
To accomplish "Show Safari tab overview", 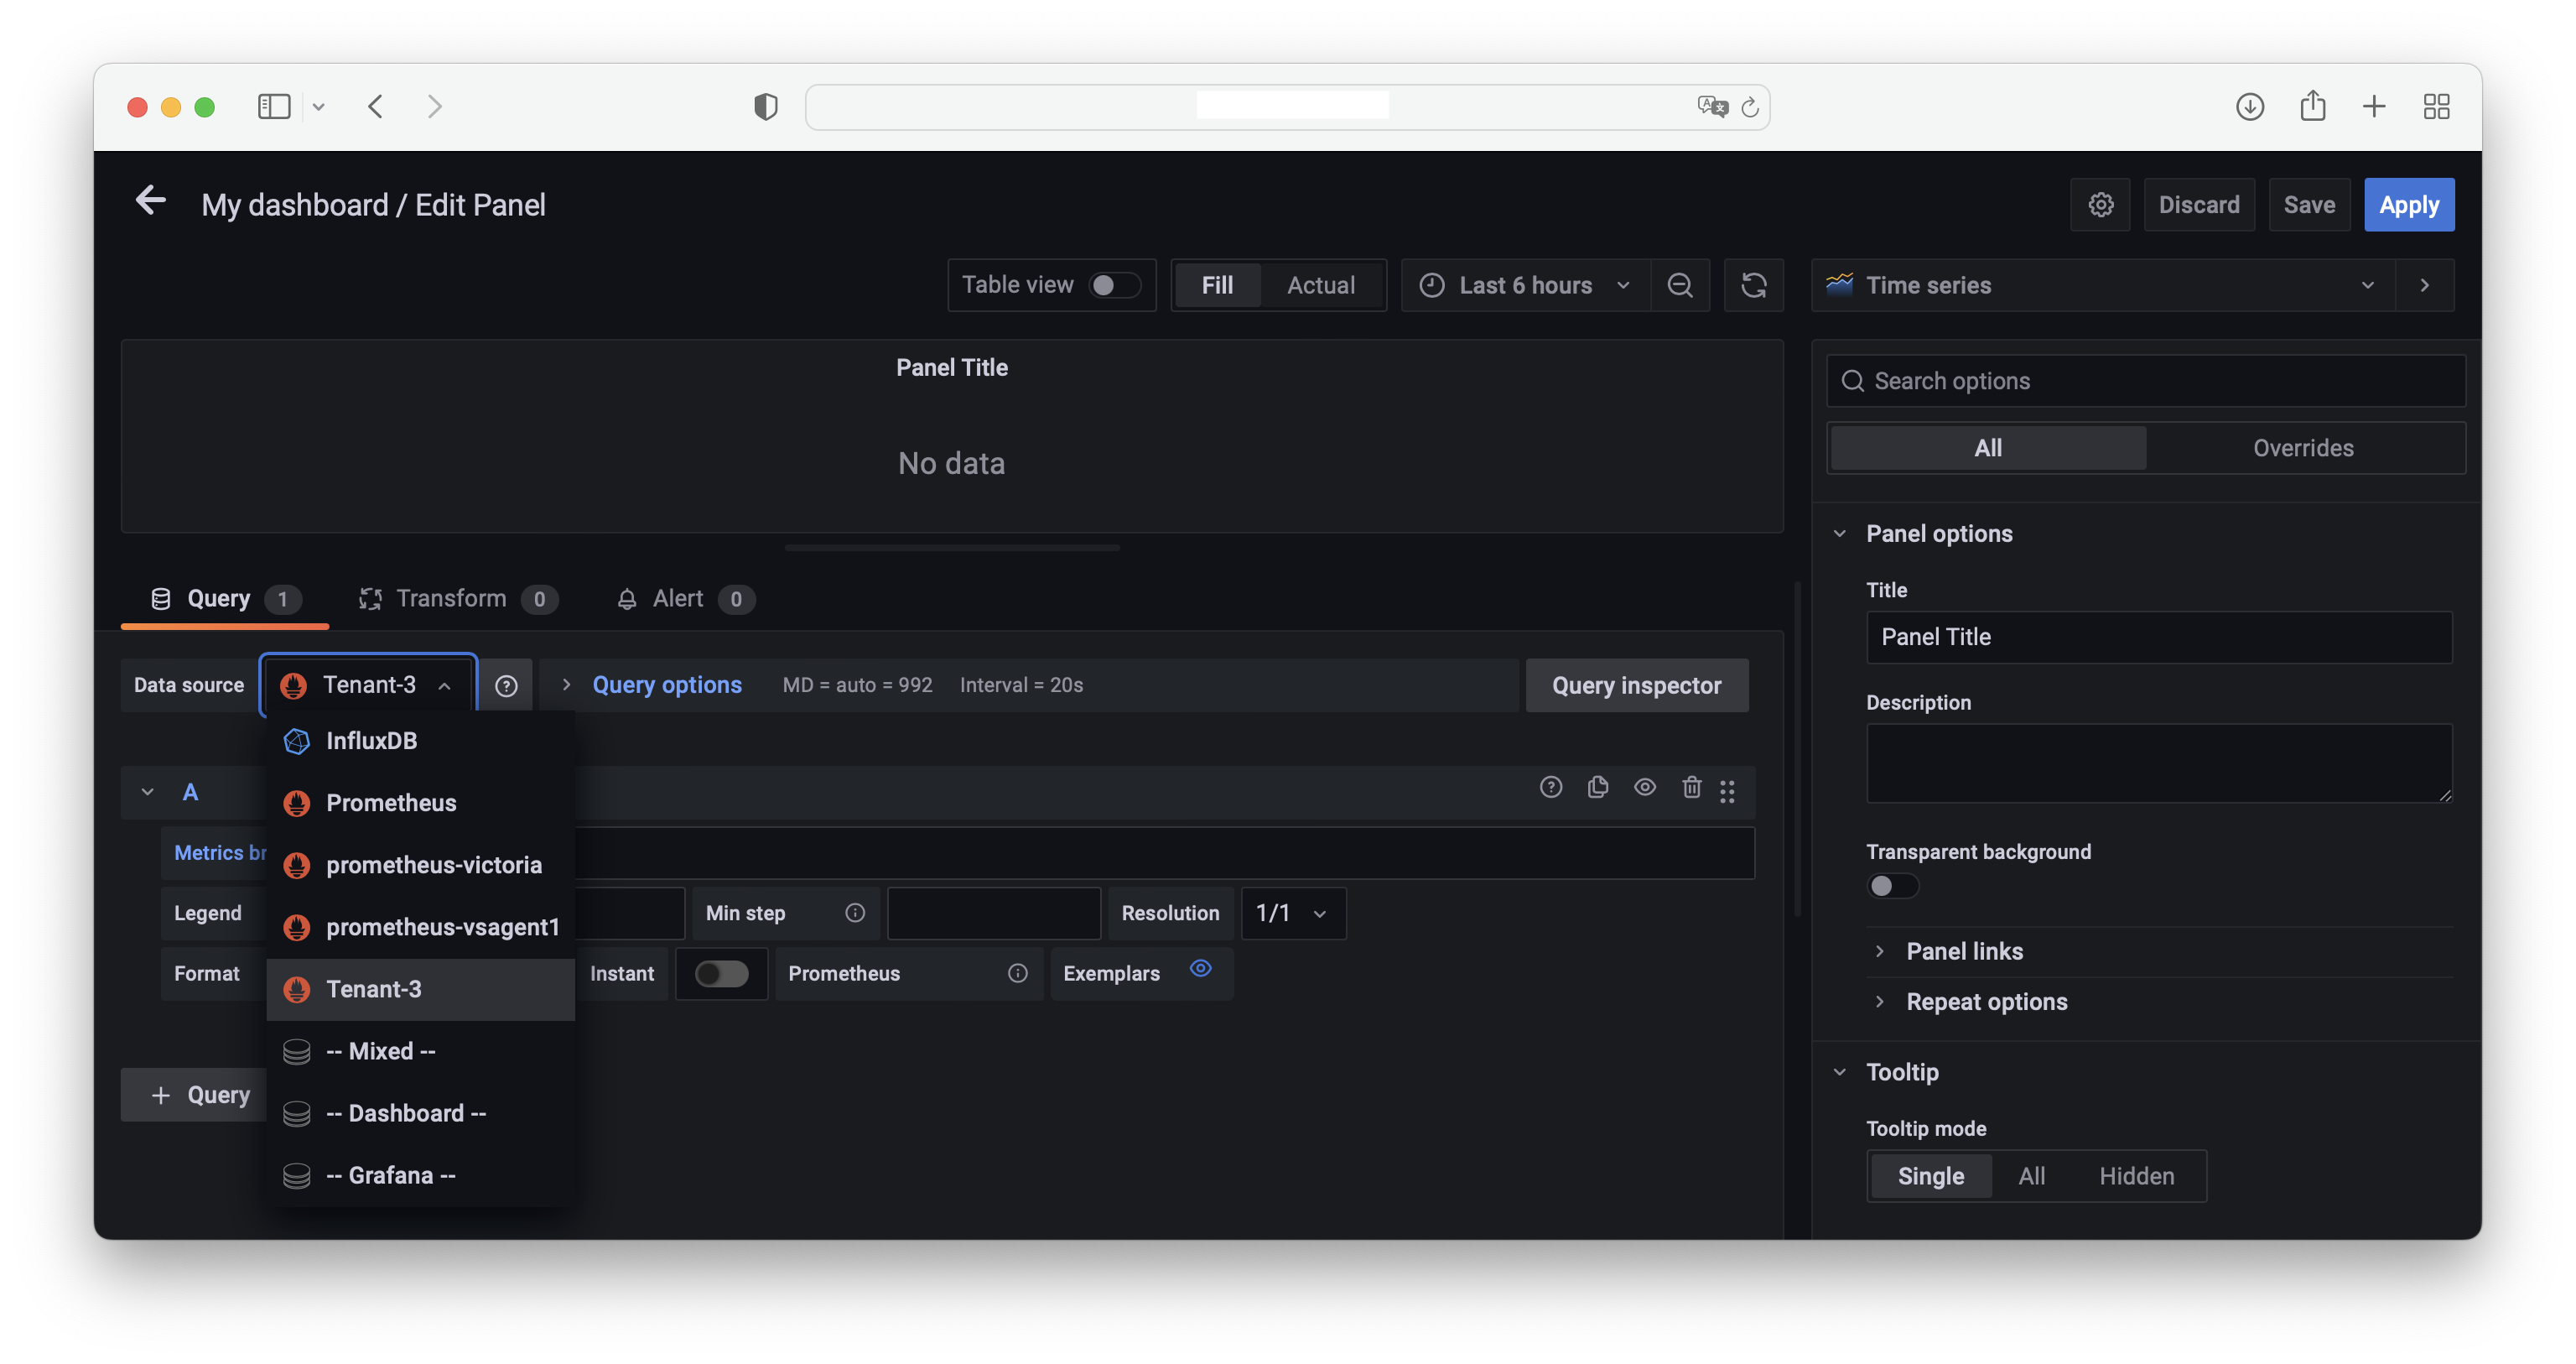I will click(2436, 106).
